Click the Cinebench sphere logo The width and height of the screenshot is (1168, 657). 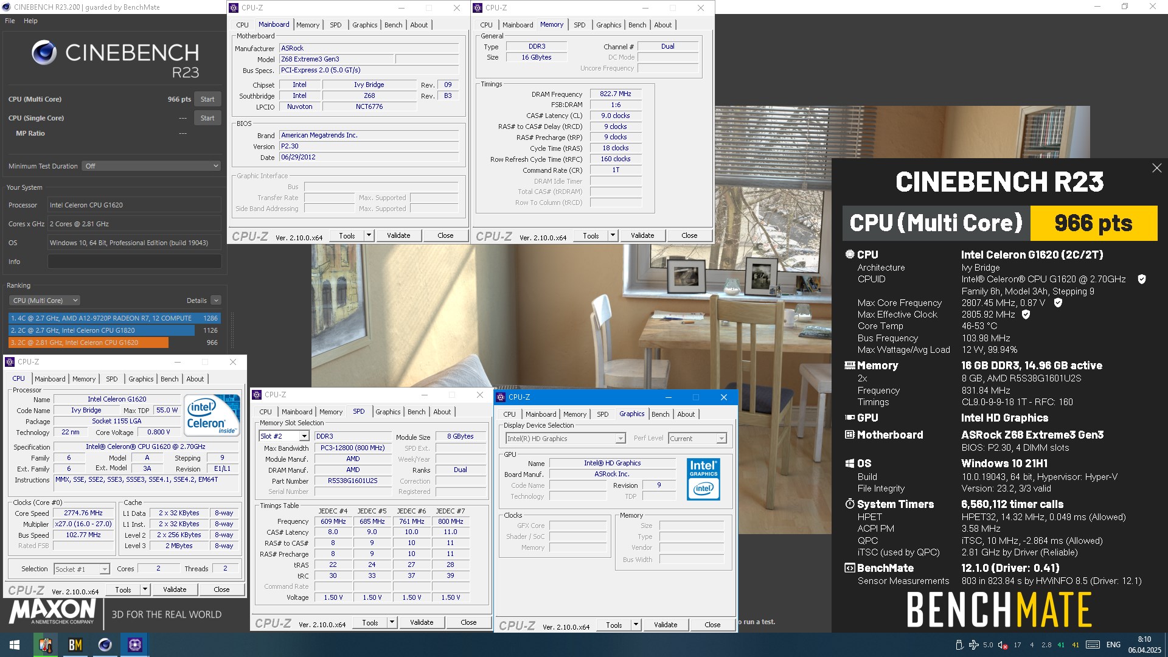click(x=44, y=53)
